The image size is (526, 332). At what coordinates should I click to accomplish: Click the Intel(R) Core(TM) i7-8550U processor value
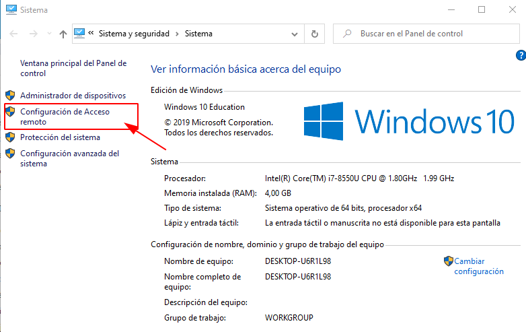359,178
